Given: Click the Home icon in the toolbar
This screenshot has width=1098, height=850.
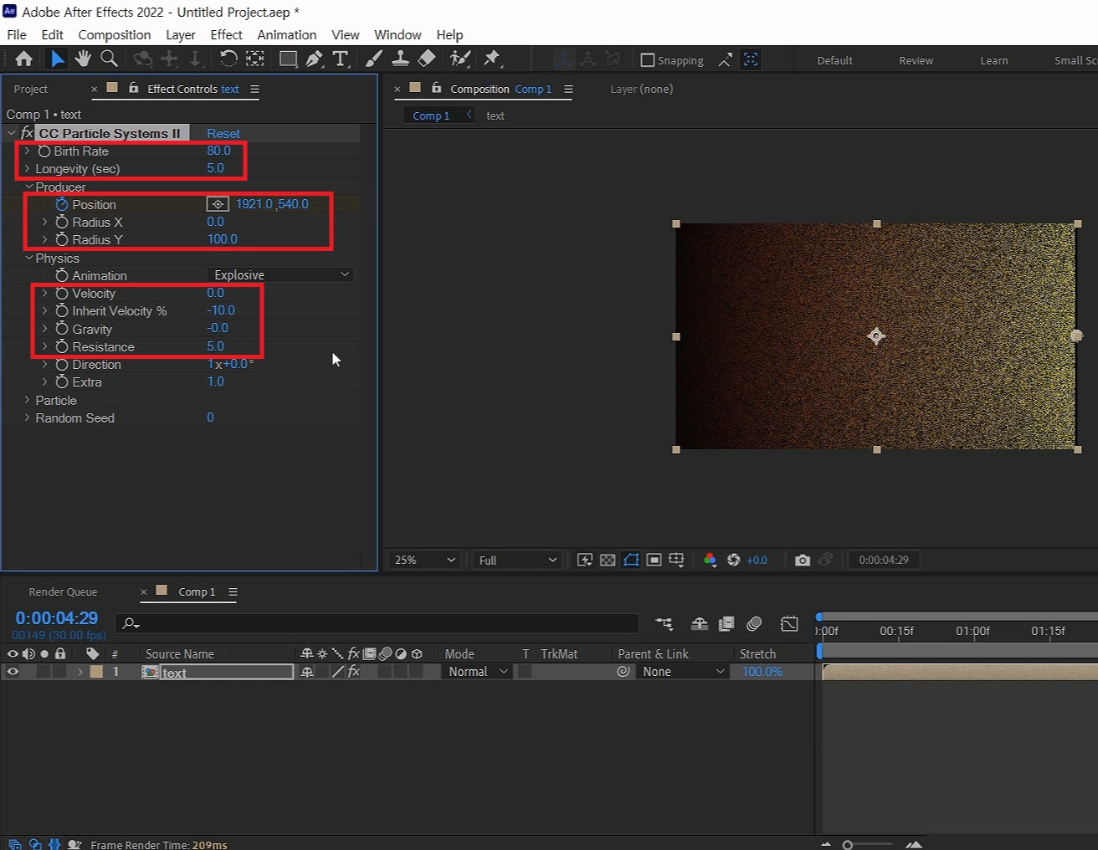Looking at the screenshot, I should 24,59.
